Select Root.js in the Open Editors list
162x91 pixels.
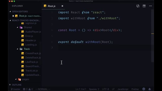click(x=23, y=16)
